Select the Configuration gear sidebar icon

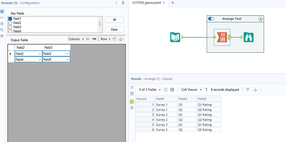pos(2,11)
